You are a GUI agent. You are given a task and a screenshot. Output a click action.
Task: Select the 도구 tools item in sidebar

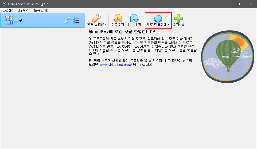(43, 20)
